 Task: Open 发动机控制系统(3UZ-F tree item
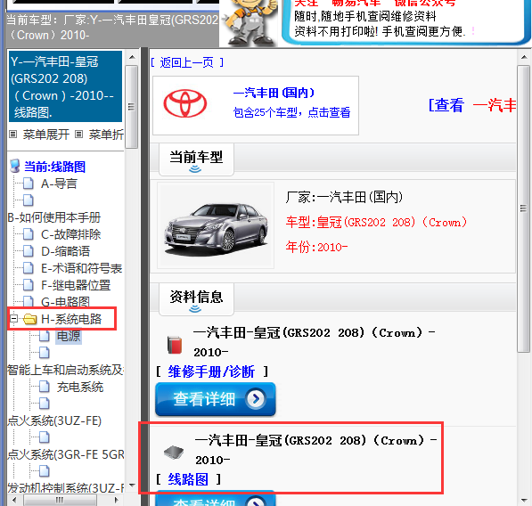click(66, 488)
